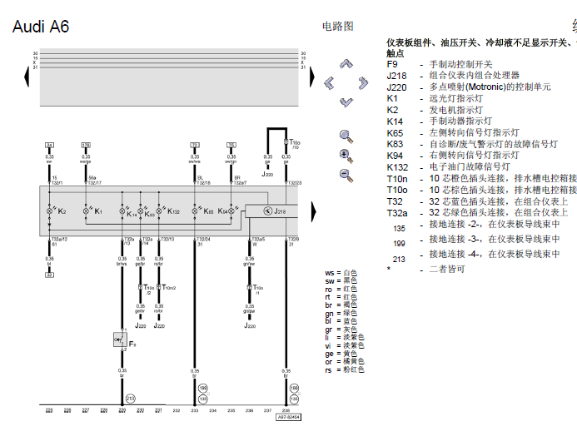Click the K83 fault lamp symbol
The width and height of the screenshot is (577, 441).
[140, 211]
